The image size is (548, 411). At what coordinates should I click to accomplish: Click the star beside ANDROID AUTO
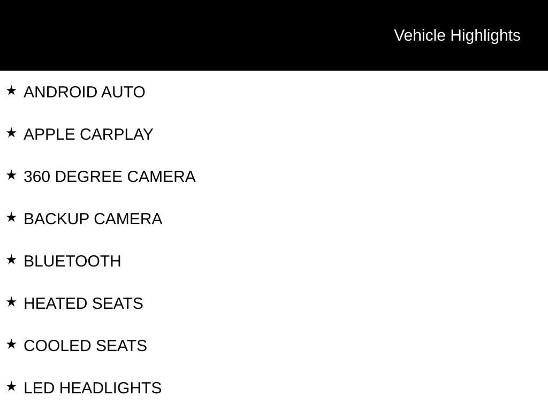[x=11, y=91]
